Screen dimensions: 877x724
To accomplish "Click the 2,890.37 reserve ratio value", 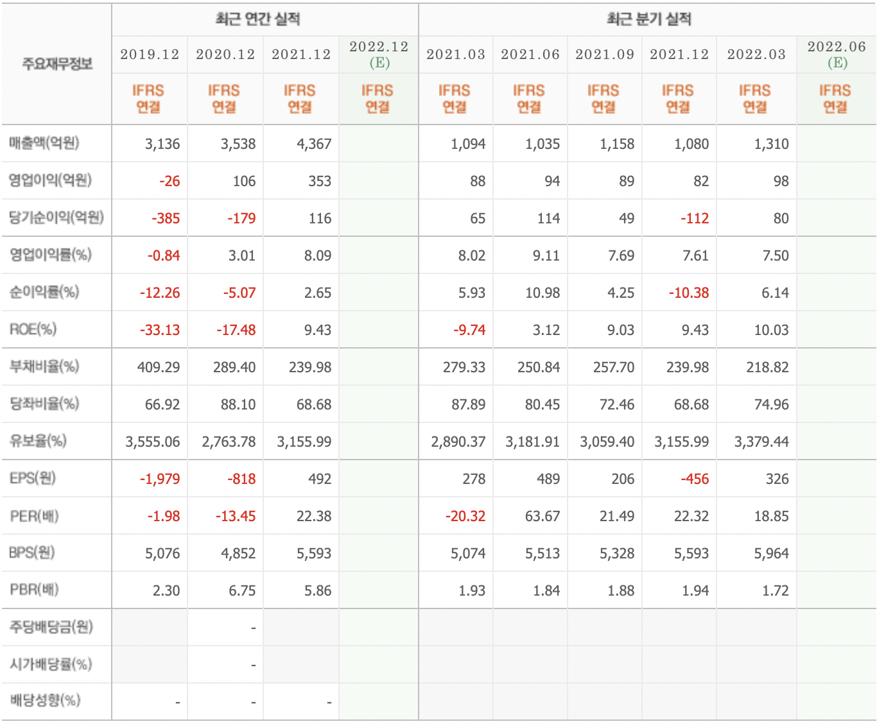I will pyautogui.click(x=458, y=442).
